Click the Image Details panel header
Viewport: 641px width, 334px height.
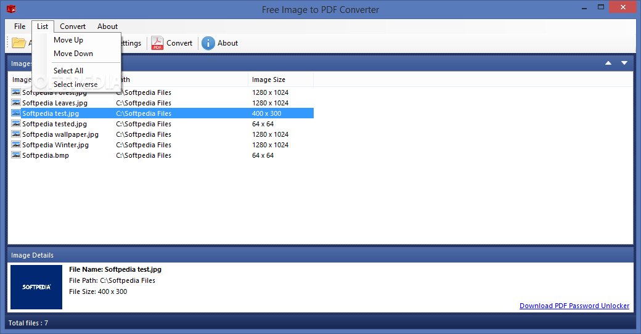[x=320, y=255]
